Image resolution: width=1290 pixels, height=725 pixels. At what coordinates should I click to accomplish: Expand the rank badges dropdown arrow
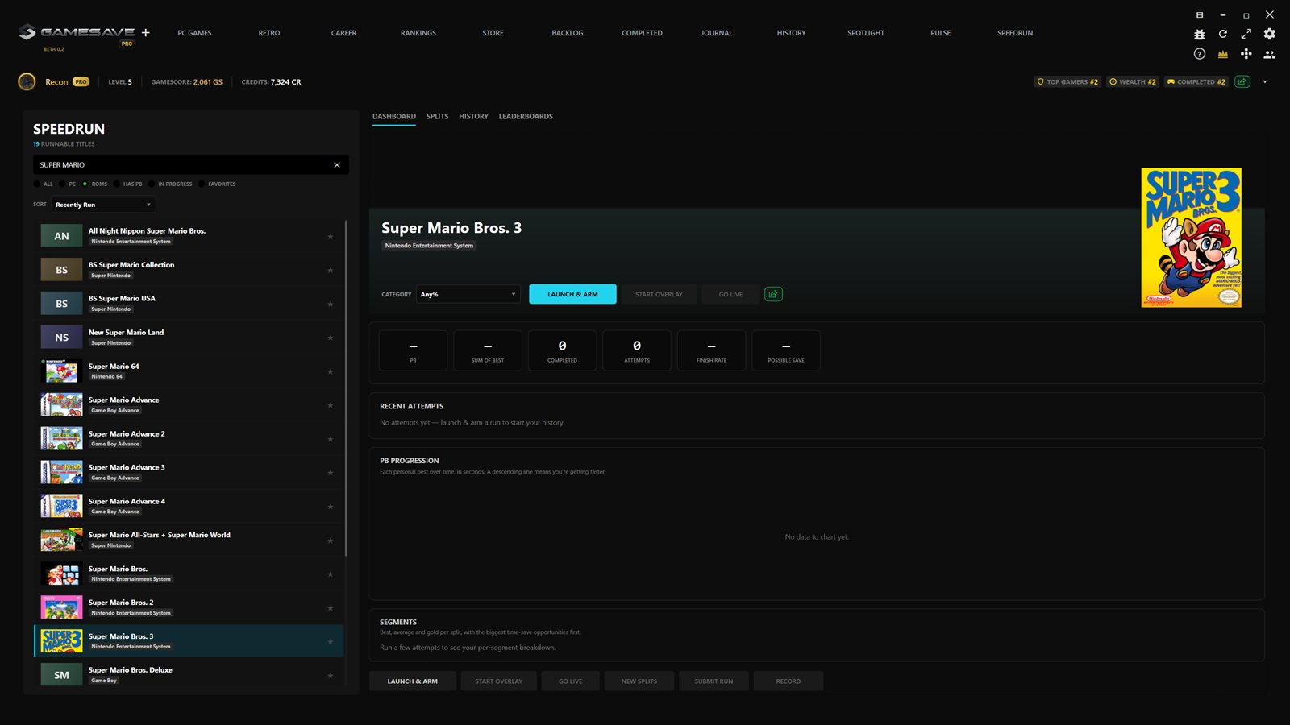1264,81
